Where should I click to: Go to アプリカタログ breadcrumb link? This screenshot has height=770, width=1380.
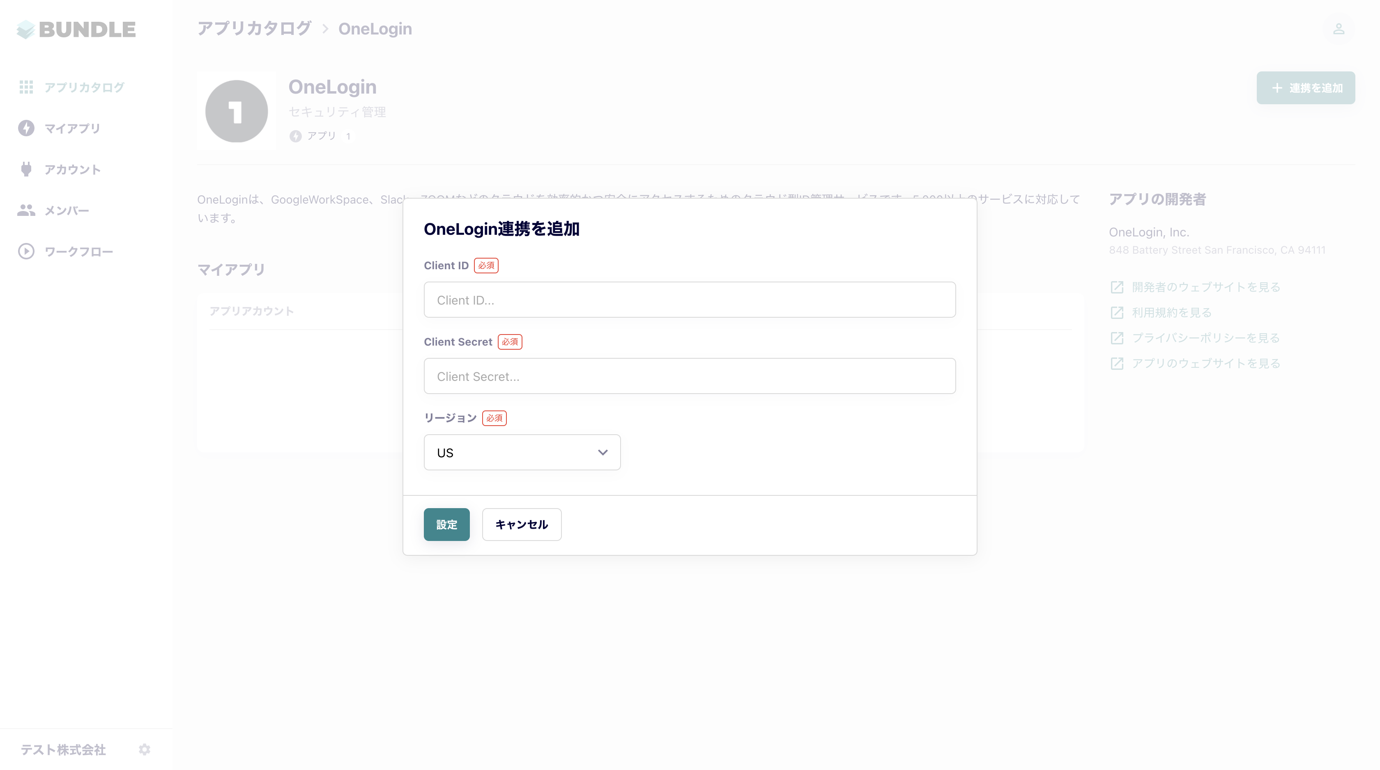(255, 28)
